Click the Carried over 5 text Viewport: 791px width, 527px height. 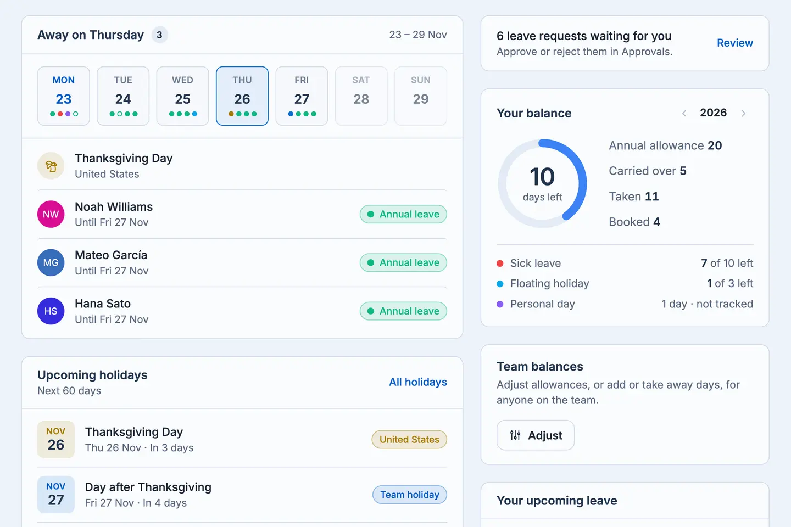648,171
